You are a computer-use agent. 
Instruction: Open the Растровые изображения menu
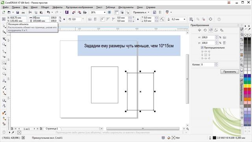80,7
